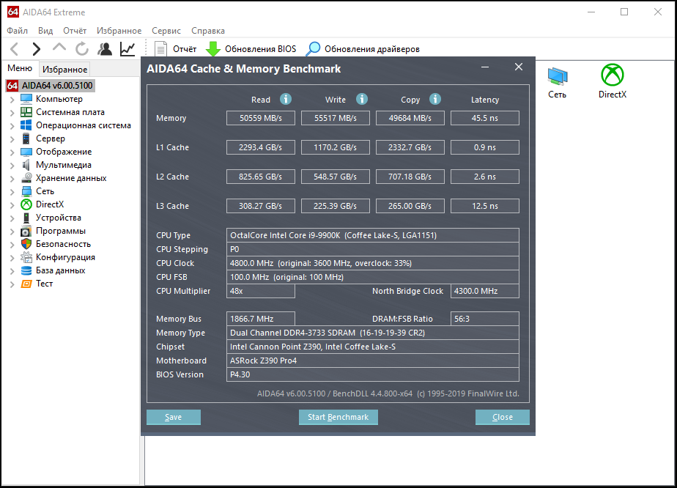677x488 pixels.
Task: Expand the Сервер tree node
Action: [12, 139]
